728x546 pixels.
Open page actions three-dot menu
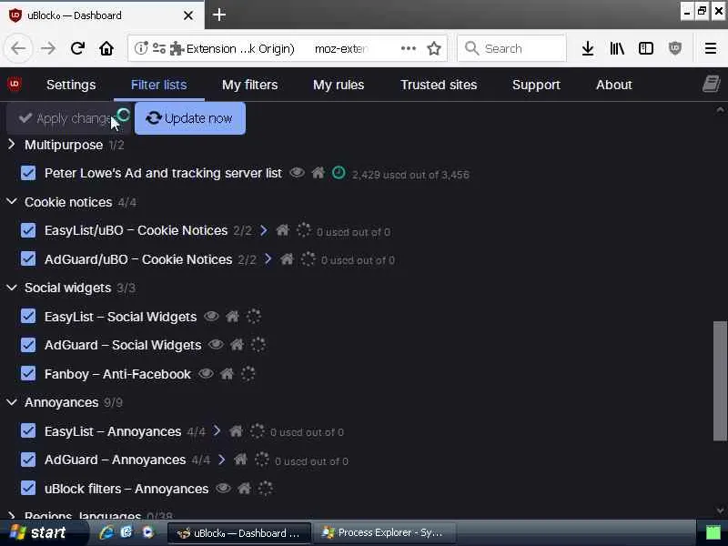pos(408,48)
